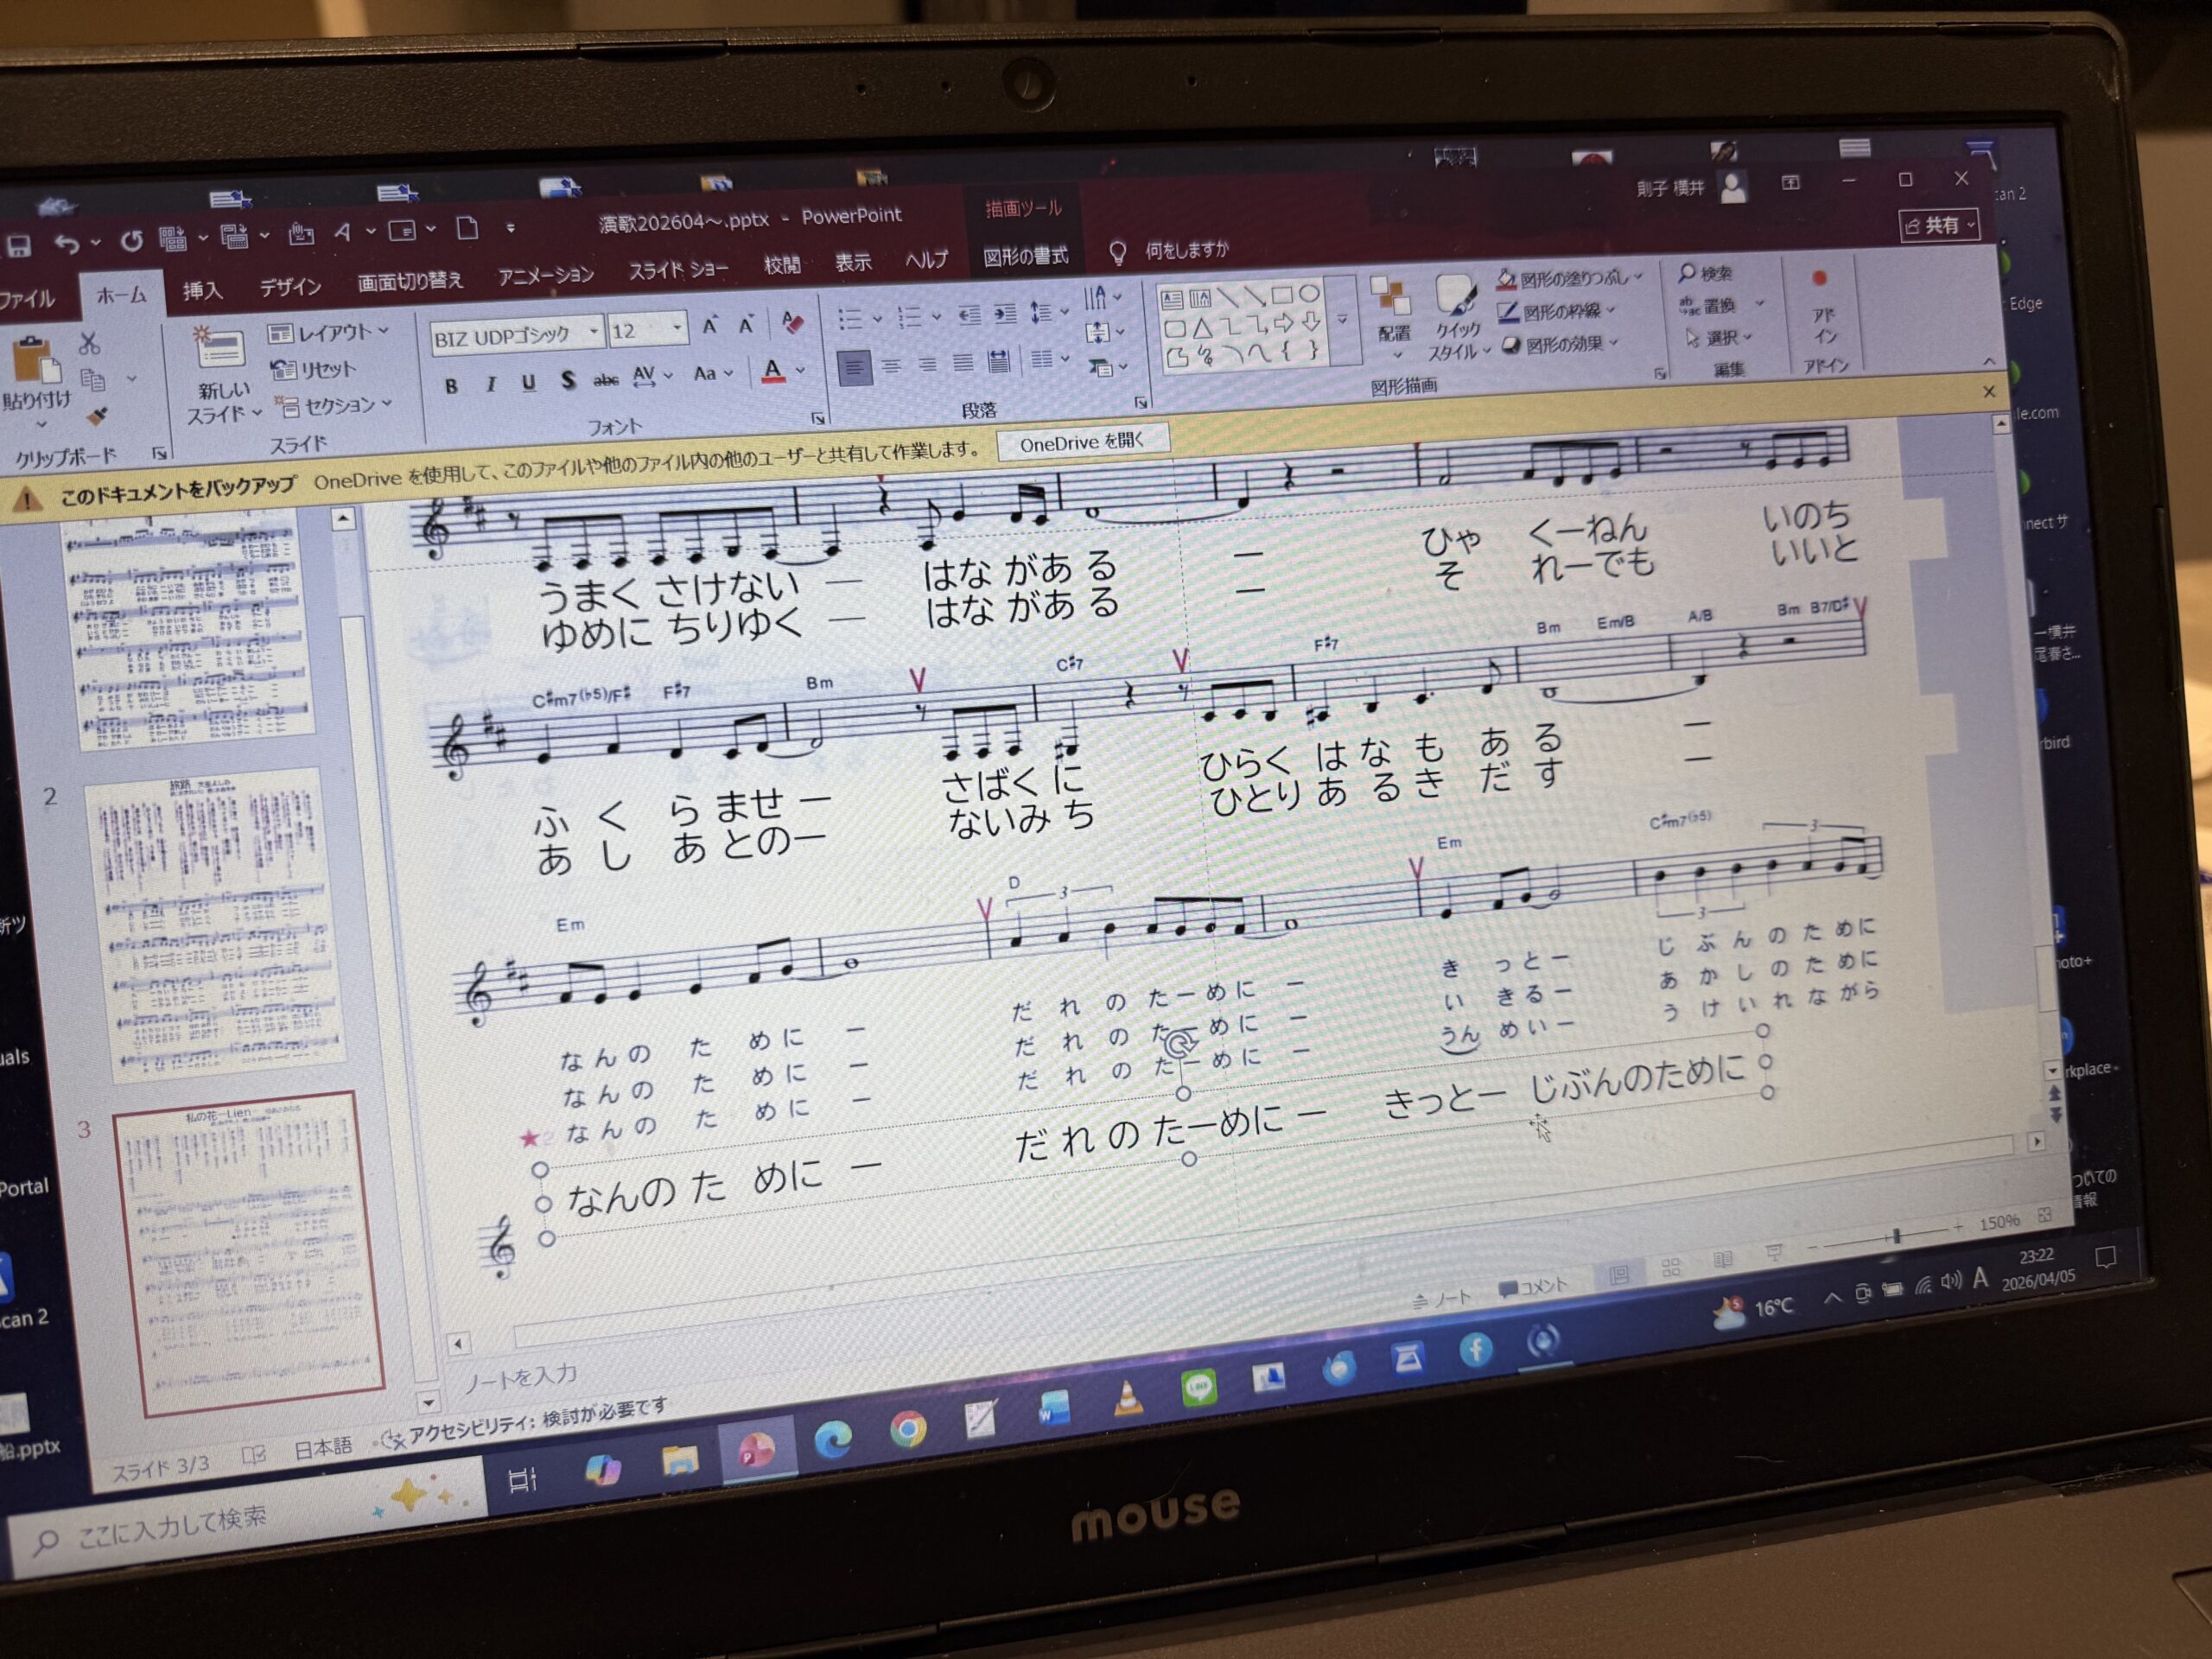Toggle Bold formatting
The height and width of the screenshot is (1659, 2212).
pyautogui.click(x=451, y=386)
